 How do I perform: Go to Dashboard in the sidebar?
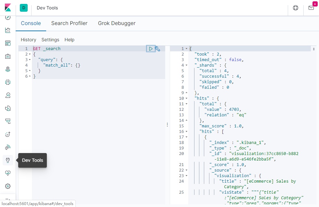(x=8, y=43)
